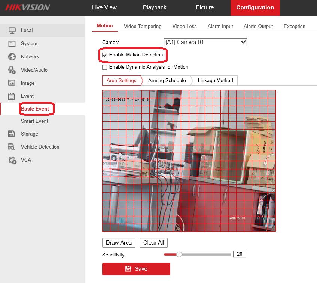Viewport: 317px width, 283px height.
Task: Switch to the Video Tampering tab
Action: tap(143, 26)
